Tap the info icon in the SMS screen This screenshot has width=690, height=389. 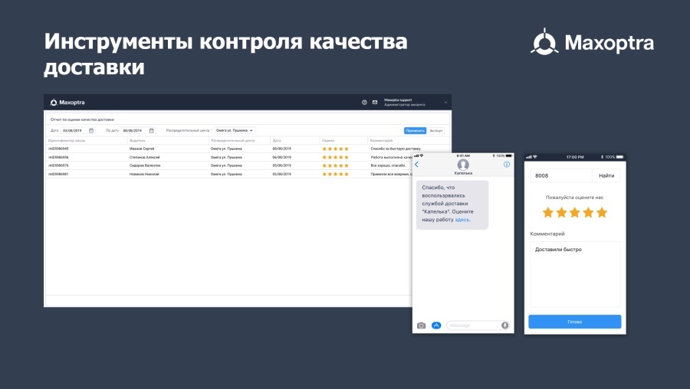tap(507, 165)
